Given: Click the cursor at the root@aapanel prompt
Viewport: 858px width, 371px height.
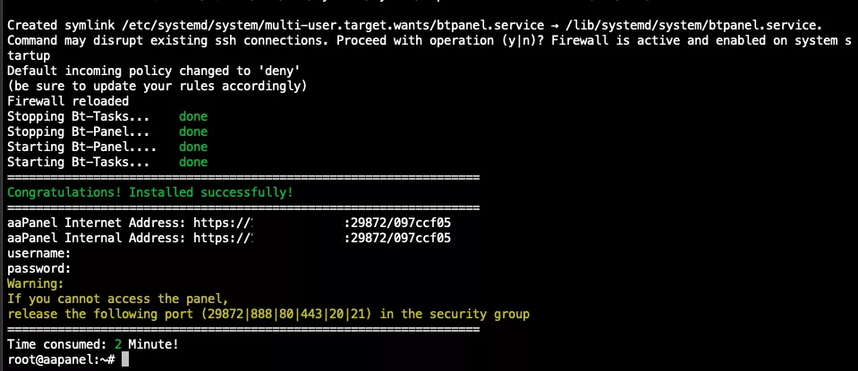Looking at the screenshot, I should [x=125, y=358].
